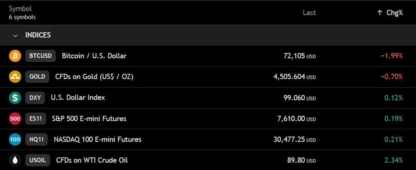Viewport: 416px width, 170px height.
Task: Click the white oil drop icon
Action: click(15, 160)
